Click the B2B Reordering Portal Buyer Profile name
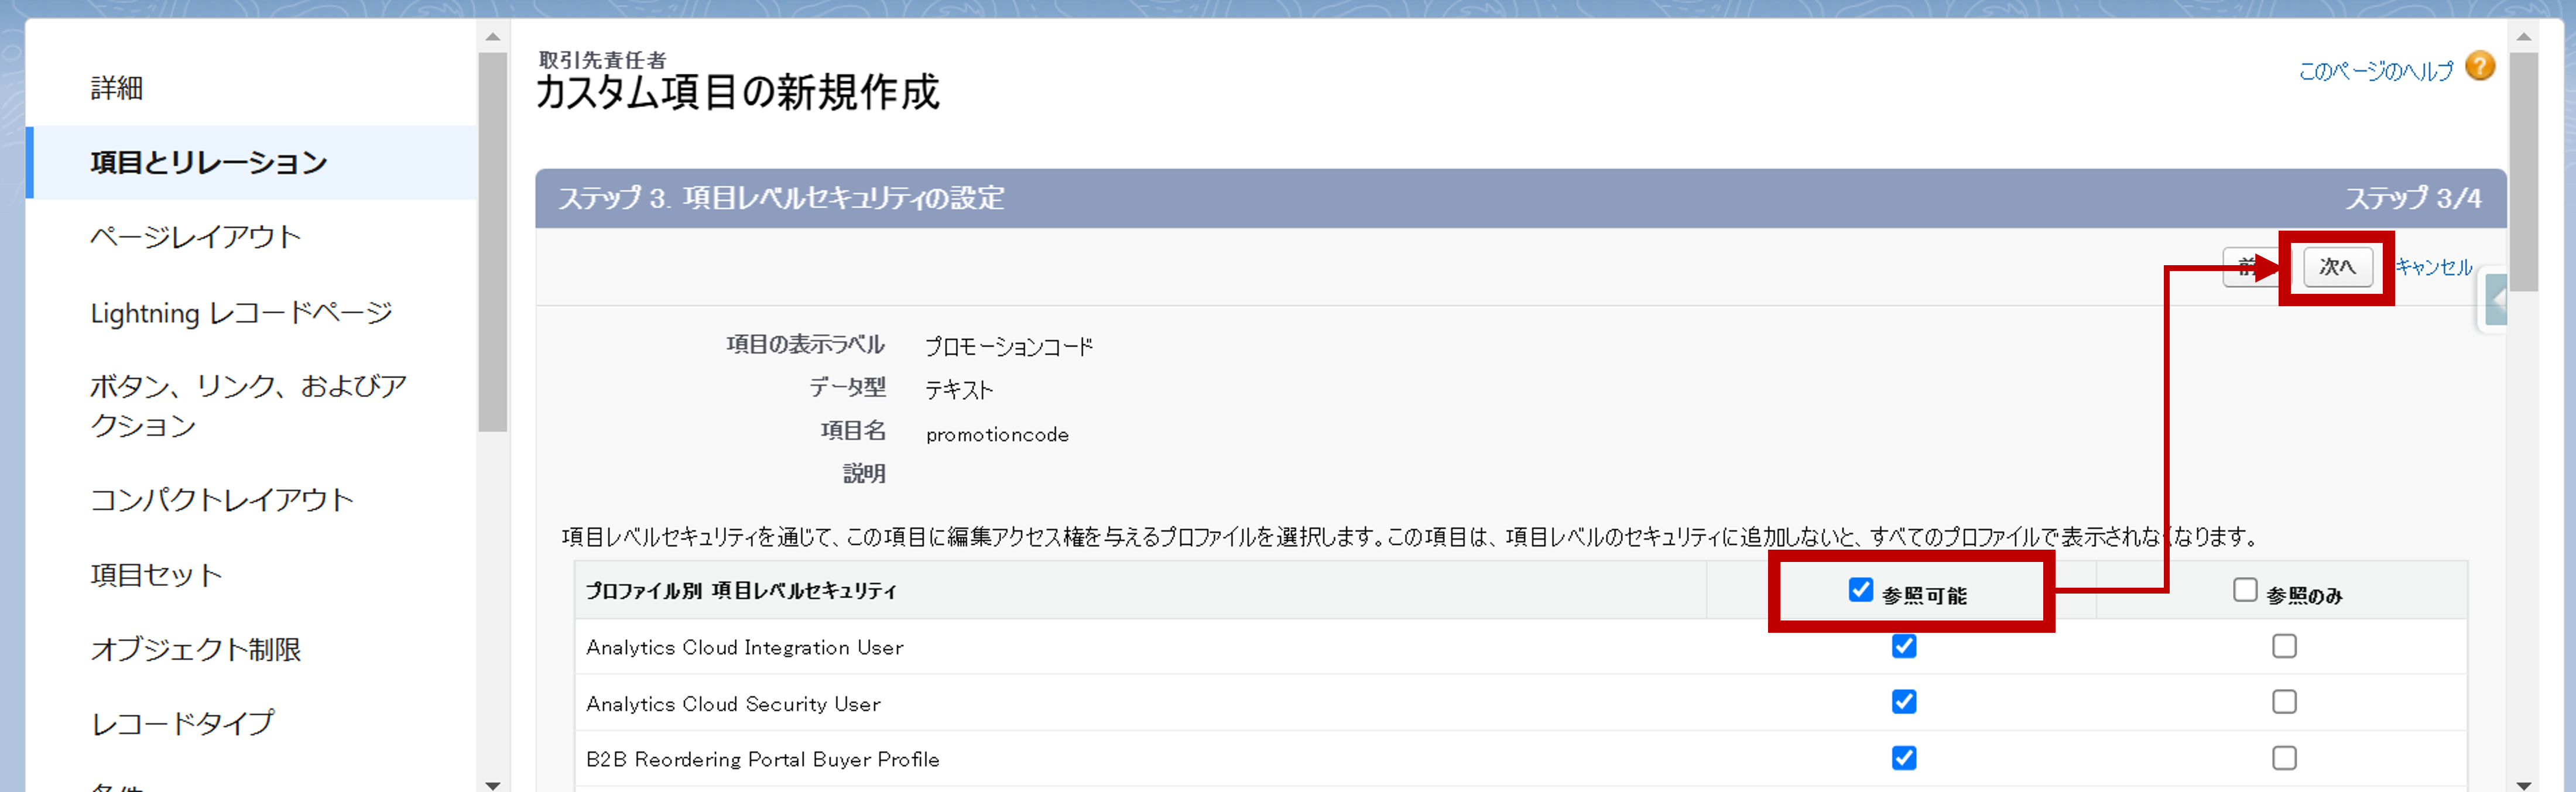This screenshot has height=792, width=2576. click(x=762, y=759)
